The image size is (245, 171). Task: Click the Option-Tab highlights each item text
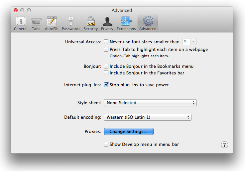point(139,56)
